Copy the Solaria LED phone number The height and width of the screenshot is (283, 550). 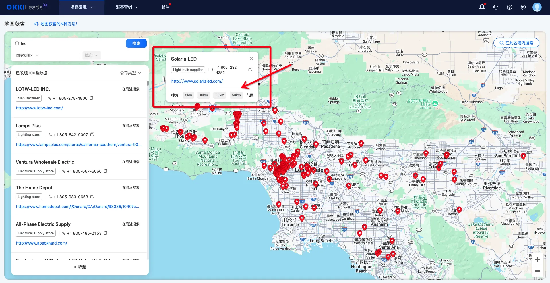(250, 70)
